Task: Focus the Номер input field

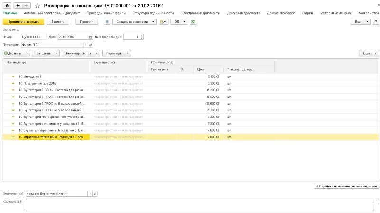Action: point(34,37)
